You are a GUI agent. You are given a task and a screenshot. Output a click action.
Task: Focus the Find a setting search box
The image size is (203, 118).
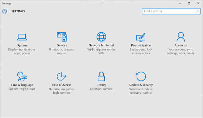[x=171, y=11]
